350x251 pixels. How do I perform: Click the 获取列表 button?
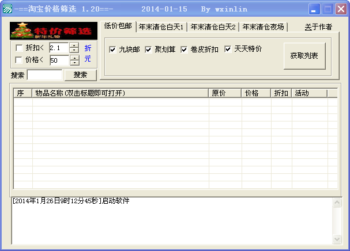coord(304,56)
